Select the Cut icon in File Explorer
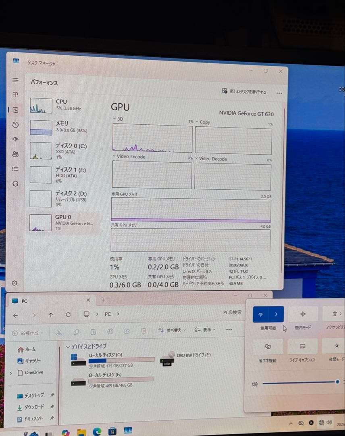345x436 pixels. tap(59, 331)
